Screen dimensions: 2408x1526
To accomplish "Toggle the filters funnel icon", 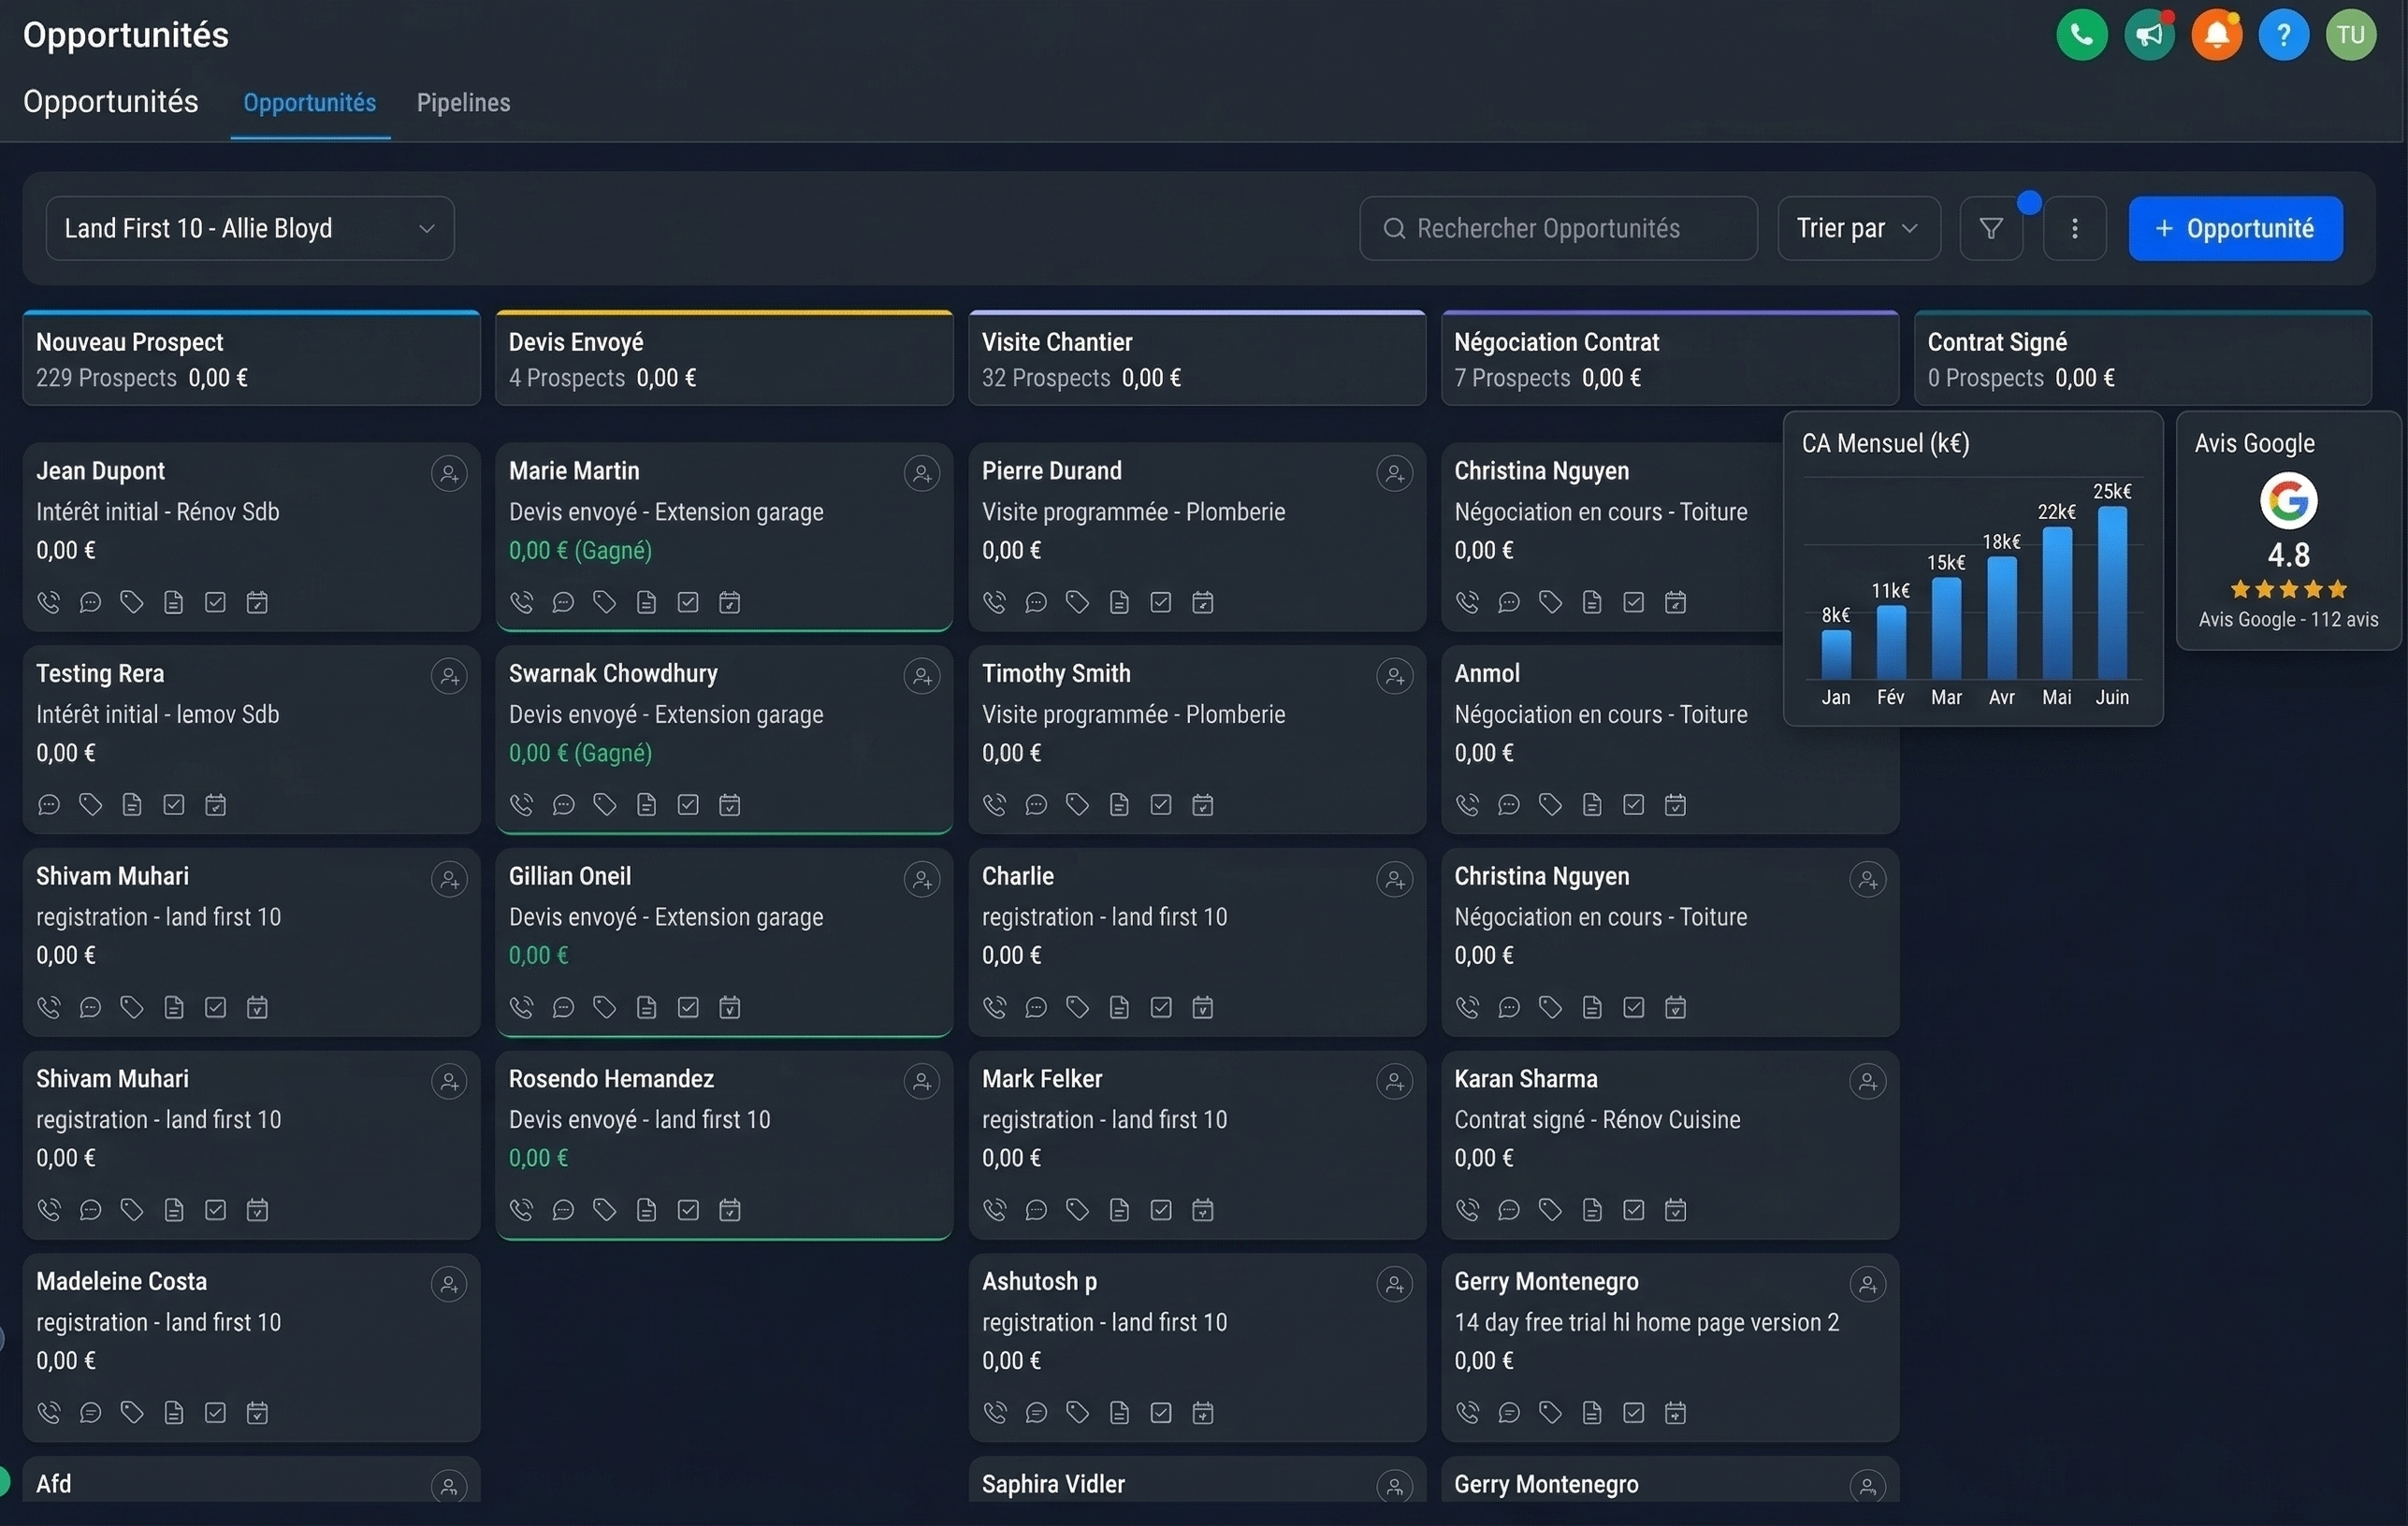I will coord(1991,228).
